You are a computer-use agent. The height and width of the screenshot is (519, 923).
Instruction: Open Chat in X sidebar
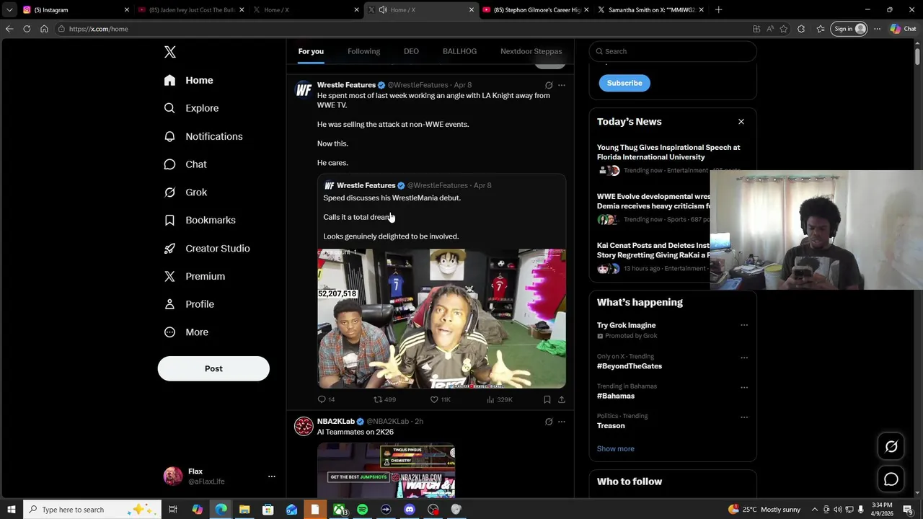click(x=186, y=164)
